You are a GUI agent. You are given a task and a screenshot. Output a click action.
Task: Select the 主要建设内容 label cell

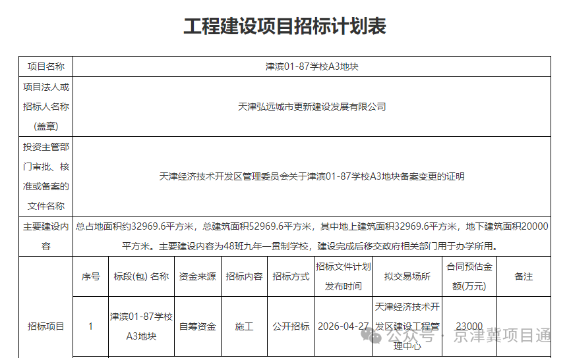pyautogui.click(x=45, y=237)
